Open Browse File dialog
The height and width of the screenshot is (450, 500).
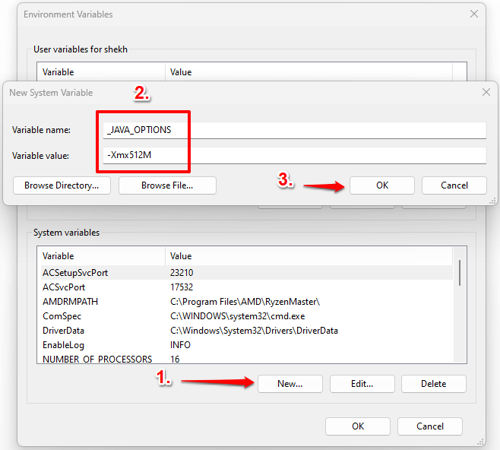(x=167, y=185)
